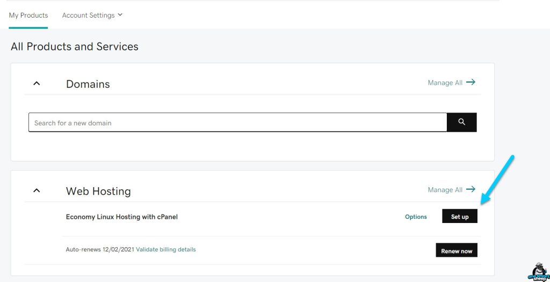This screenshot has width=550, height=282.
Task: Select Economy Linux Hosting with cPanel product name
Action: 122,217
